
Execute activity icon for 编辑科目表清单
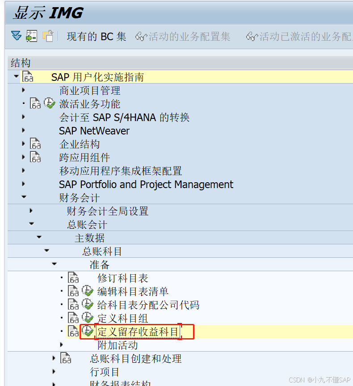click(88, 291)
